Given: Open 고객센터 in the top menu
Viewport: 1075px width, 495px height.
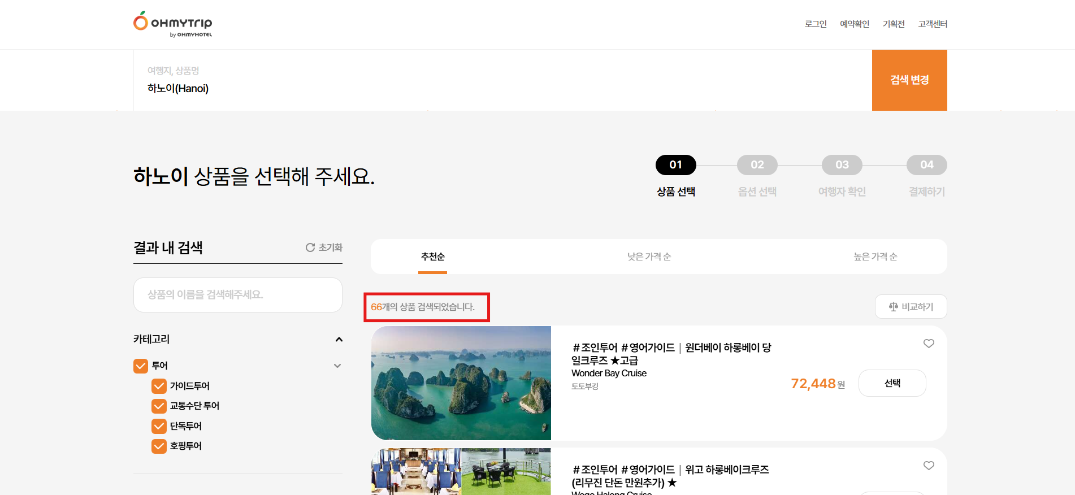Looking at the screenshot, I should (x=933, y=24).
